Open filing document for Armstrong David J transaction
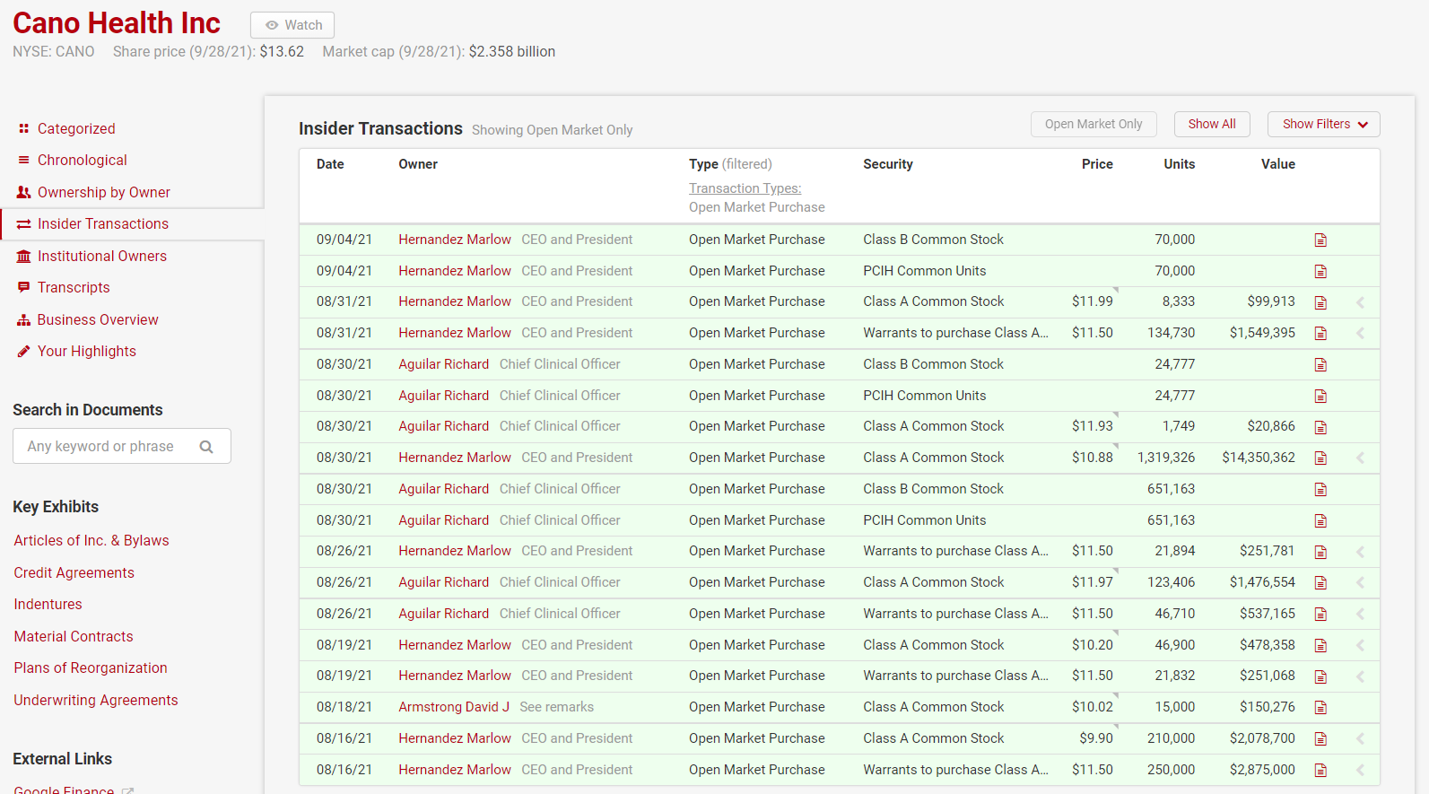 click(x=1320, y=707)
